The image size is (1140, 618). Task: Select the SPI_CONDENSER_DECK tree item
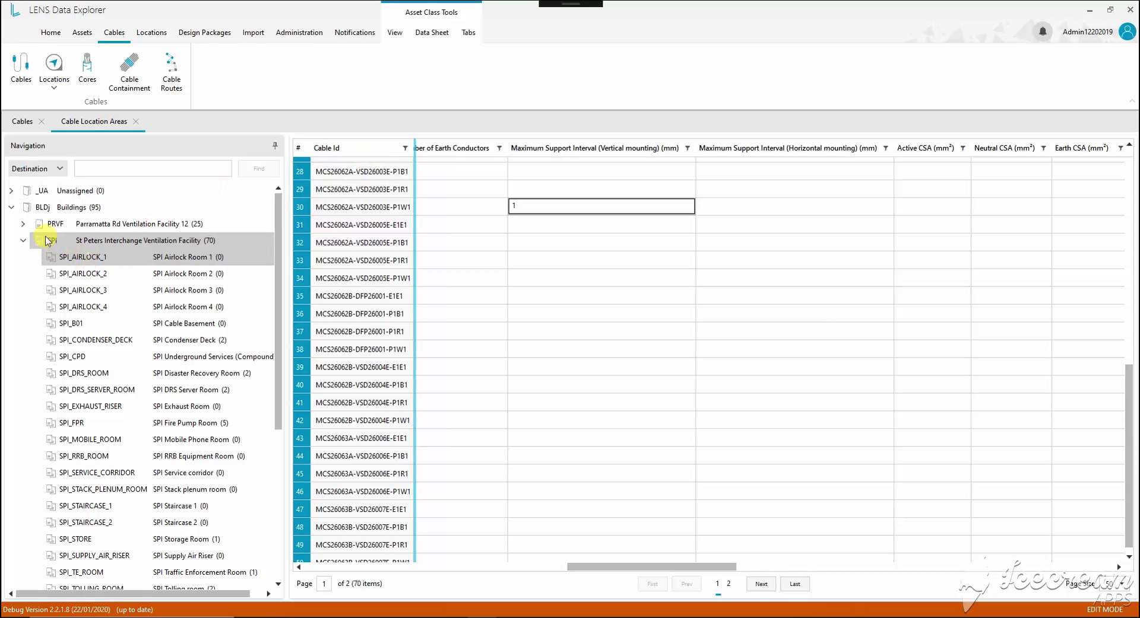[96, 340]
